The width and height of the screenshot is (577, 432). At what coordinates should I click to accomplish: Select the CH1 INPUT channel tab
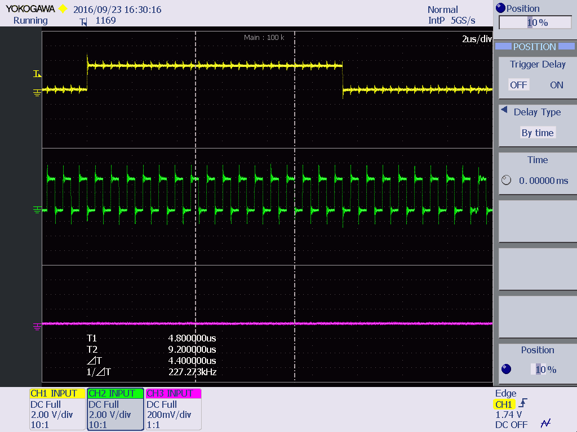tap(57, 393)
